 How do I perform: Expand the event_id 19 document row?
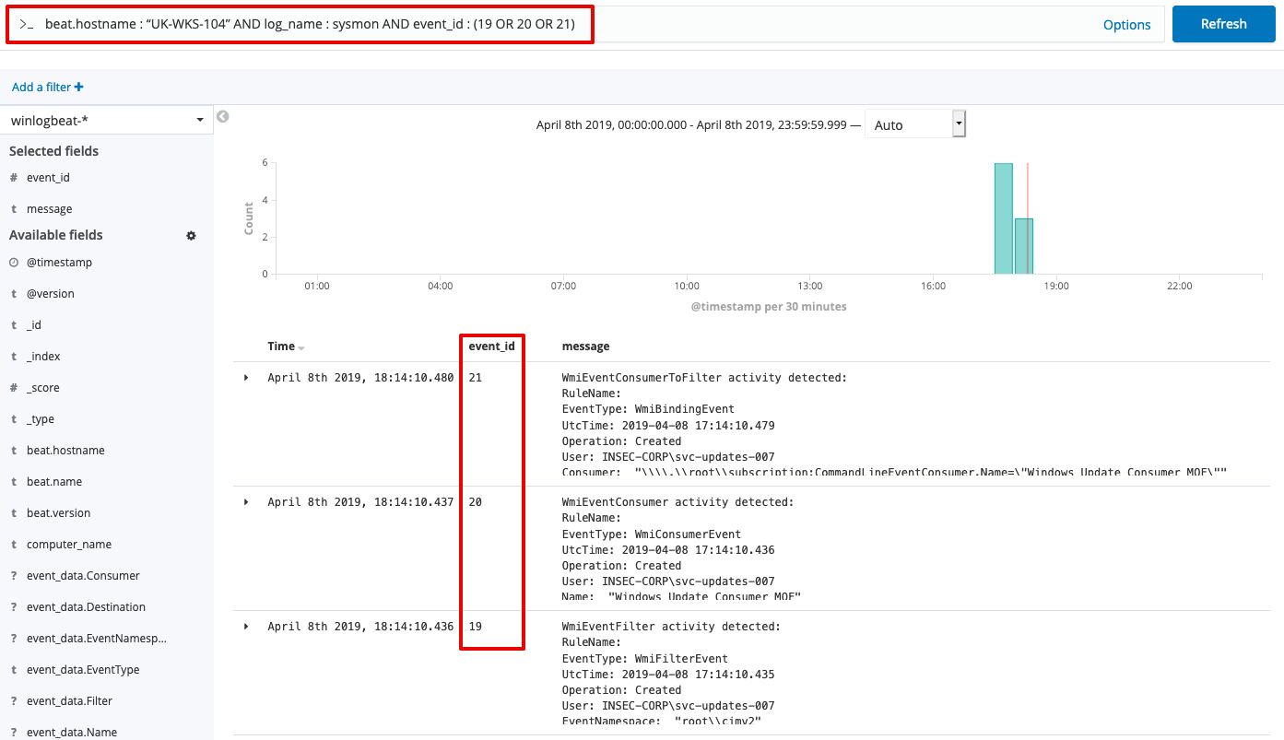245,626
